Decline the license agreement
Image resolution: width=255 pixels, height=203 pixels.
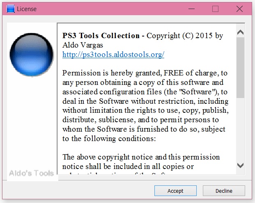[224, 191]
